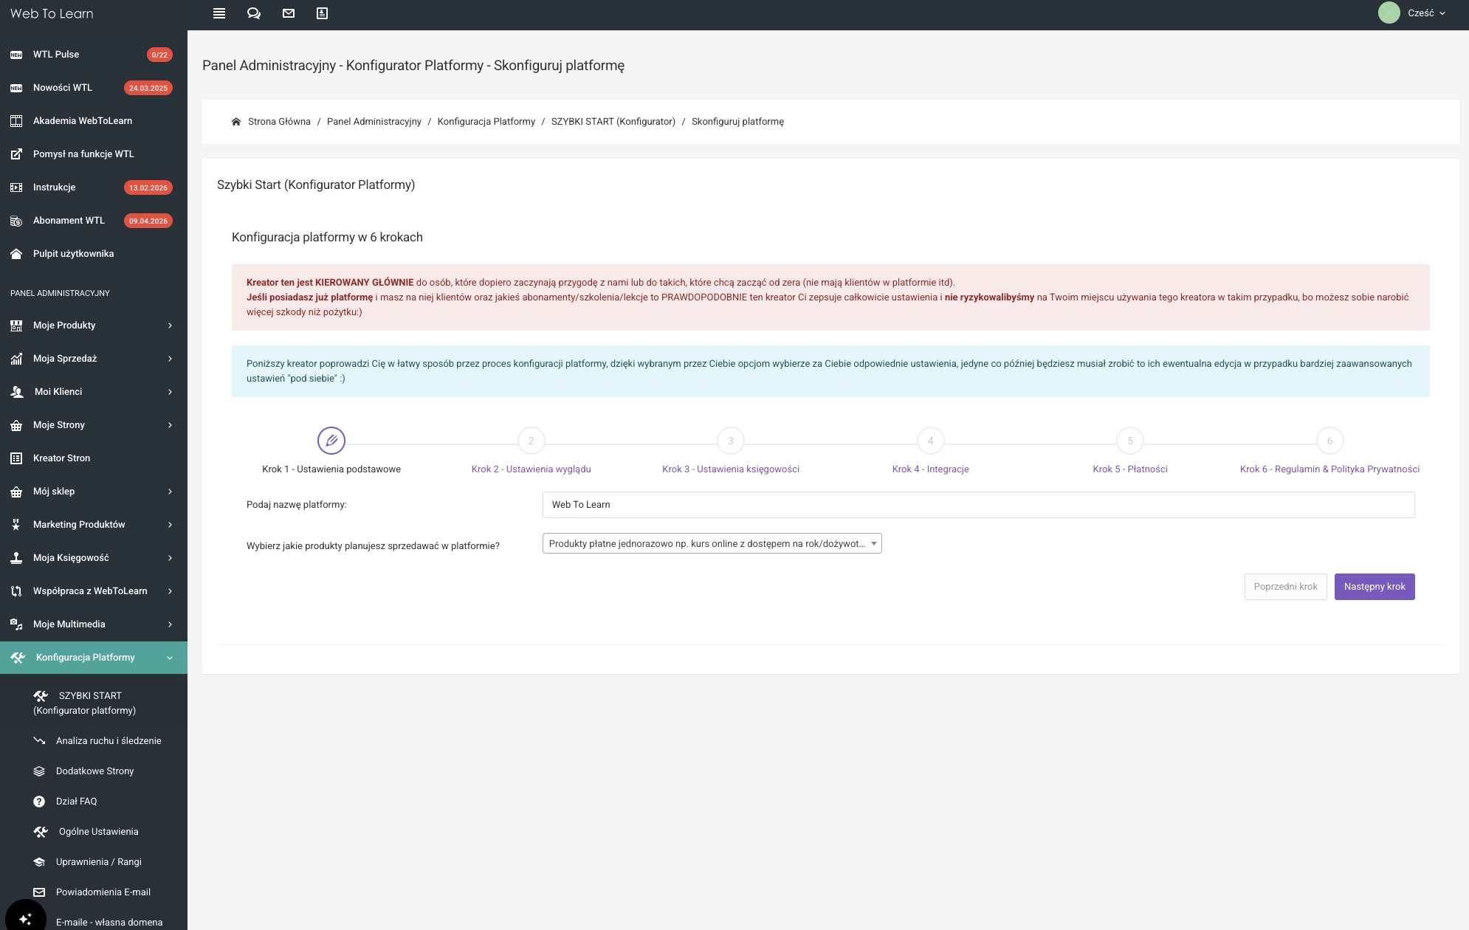Click the sparkle assistant button at bottom left
Screen dimensions: 1469x930
click(26, 917)
